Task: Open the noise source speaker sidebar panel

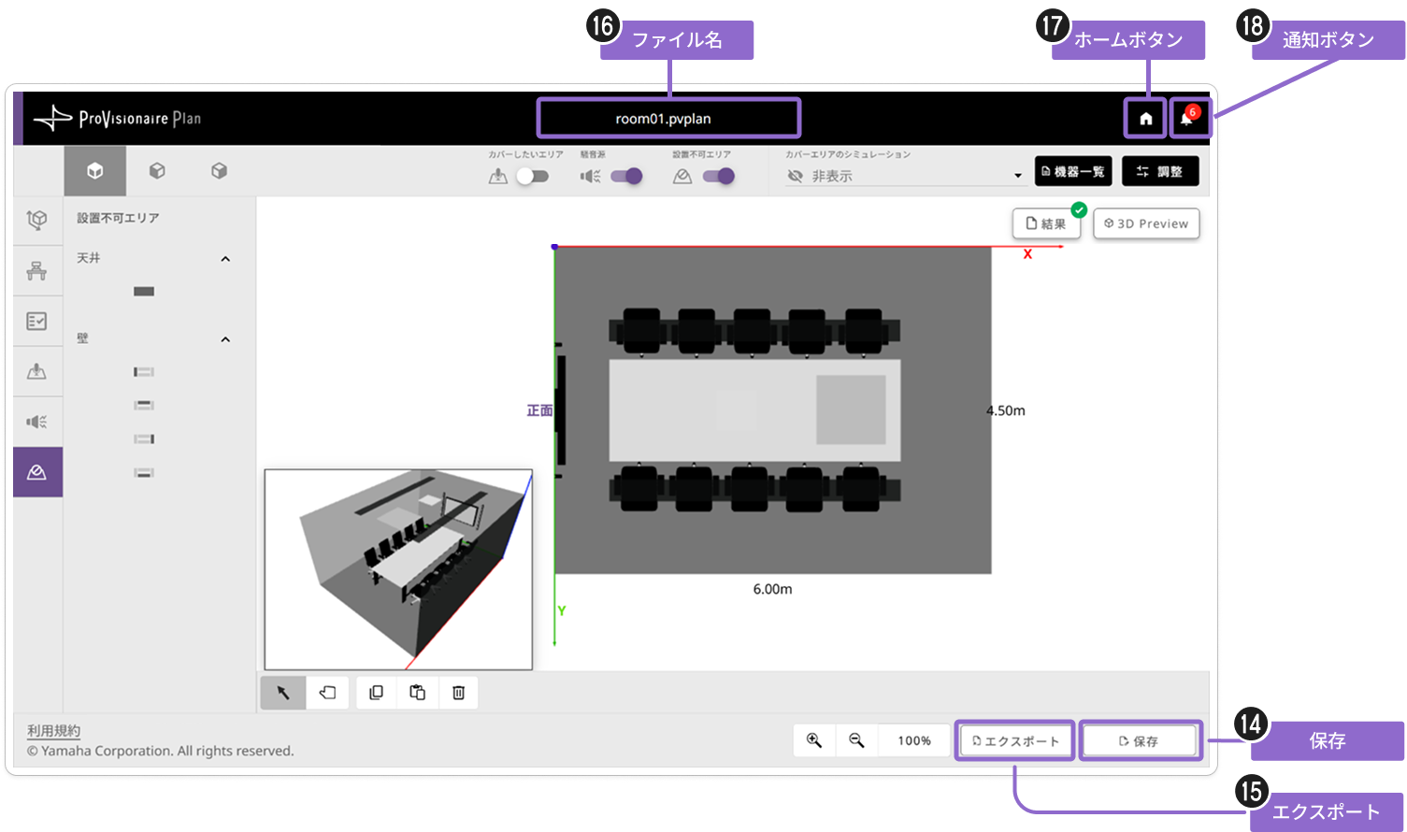Action: click(37, 423)
